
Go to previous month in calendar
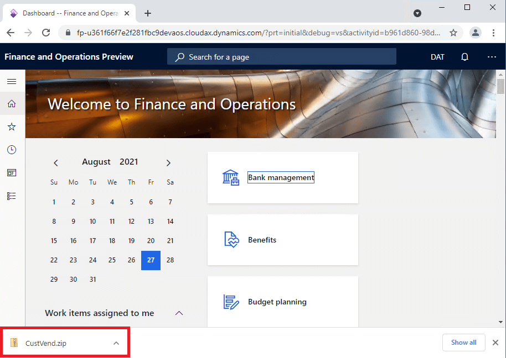(56, 163)
